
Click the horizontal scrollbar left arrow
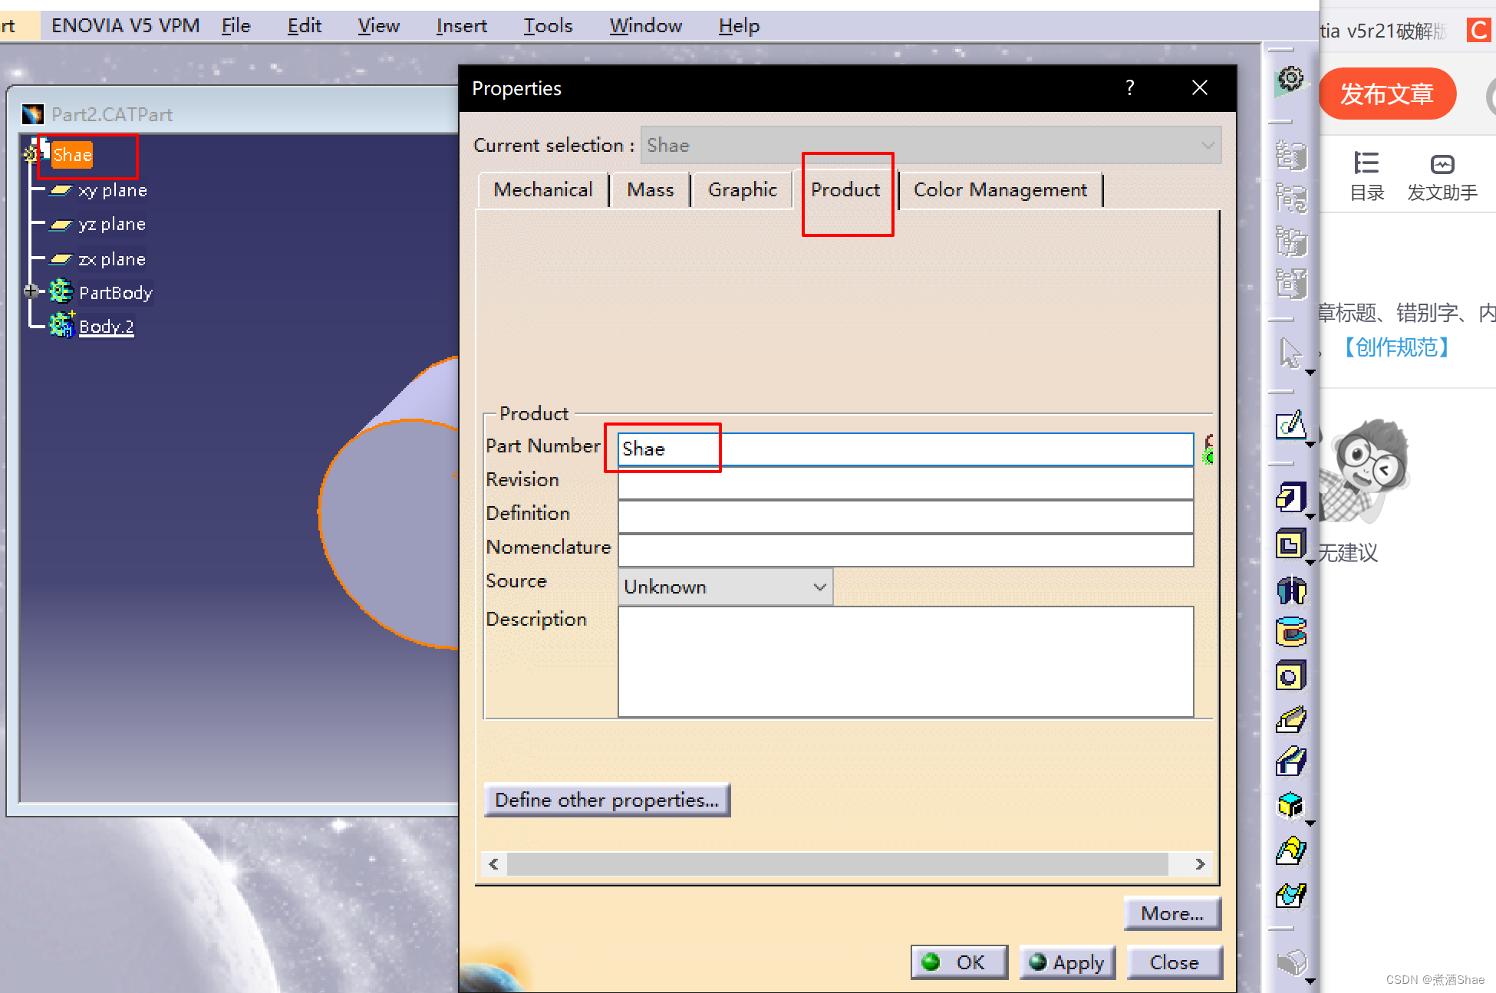click(x=493, y=864)
